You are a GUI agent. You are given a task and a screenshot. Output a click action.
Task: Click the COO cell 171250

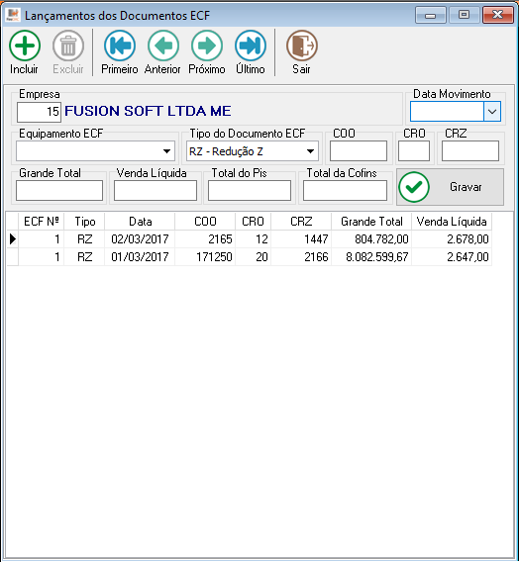pos(205,257)
